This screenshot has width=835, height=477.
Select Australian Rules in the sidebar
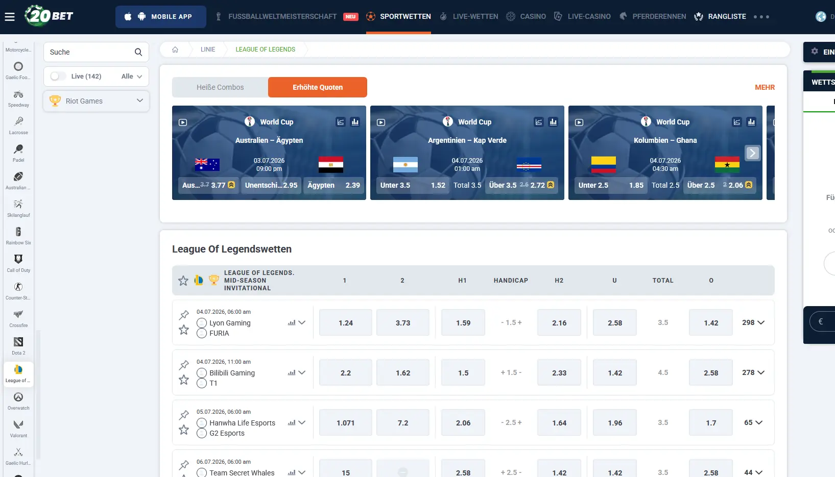pyautogui.click(x=18, y=181)
